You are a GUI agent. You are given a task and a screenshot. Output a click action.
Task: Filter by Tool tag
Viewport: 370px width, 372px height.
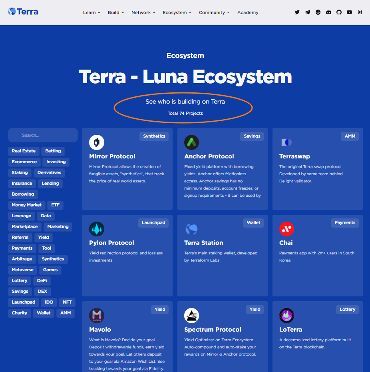point(47,248)
